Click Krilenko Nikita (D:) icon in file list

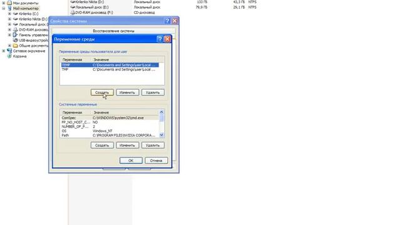73,2
